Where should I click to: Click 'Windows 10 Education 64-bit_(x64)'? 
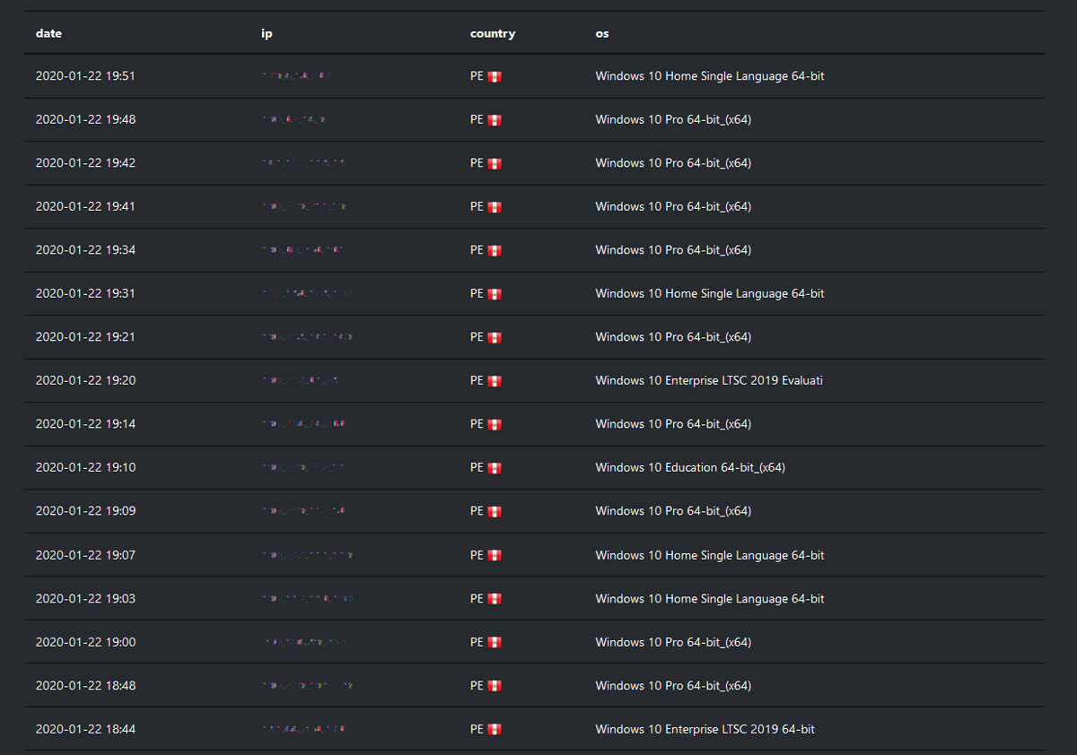tap(690, 467)
